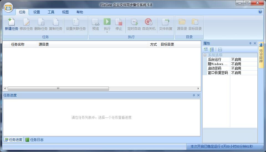Click the 任务名称 column header
Viewport: 266px width, 152px height.
23,44
